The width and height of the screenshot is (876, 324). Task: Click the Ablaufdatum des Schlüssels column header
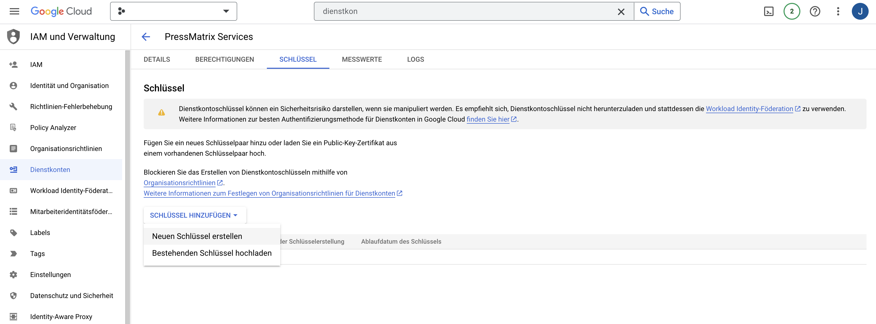(x=401, y=242)
